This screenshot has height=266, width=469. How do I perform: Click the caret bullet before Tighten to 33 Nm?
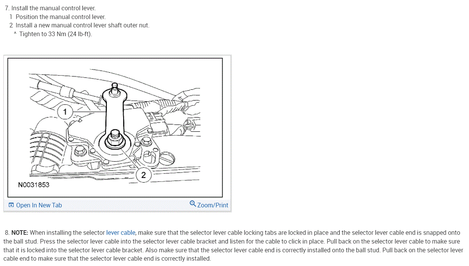[15, 34]
